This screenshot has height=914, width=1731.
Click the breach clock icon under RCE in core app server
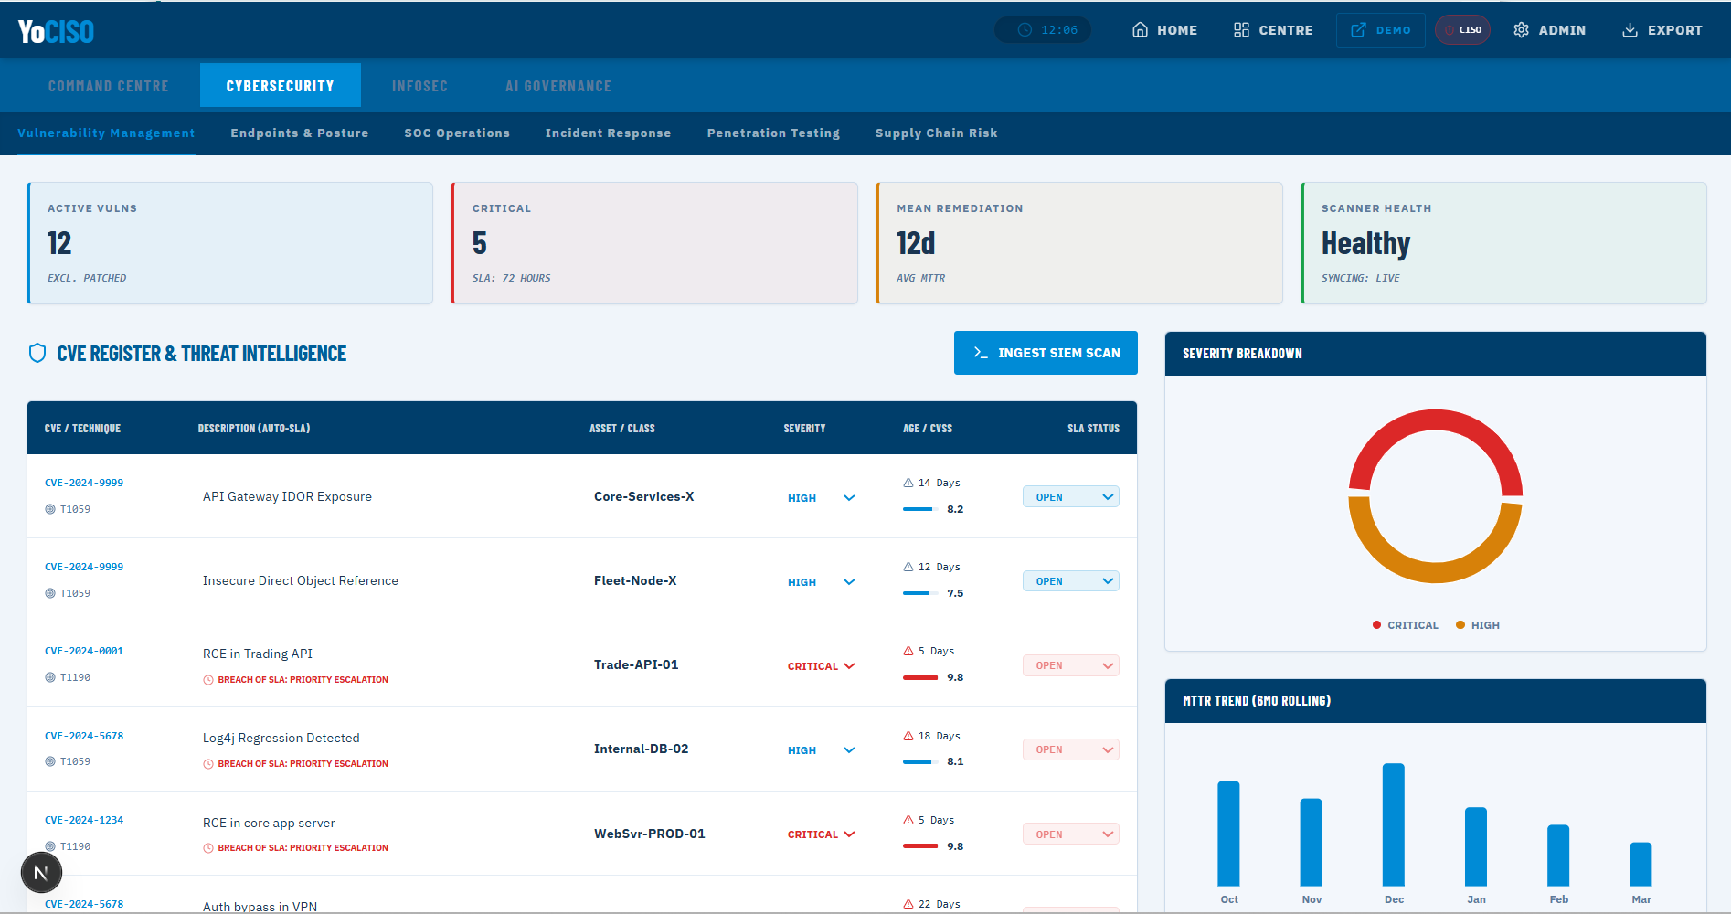[x=208, y=848]
